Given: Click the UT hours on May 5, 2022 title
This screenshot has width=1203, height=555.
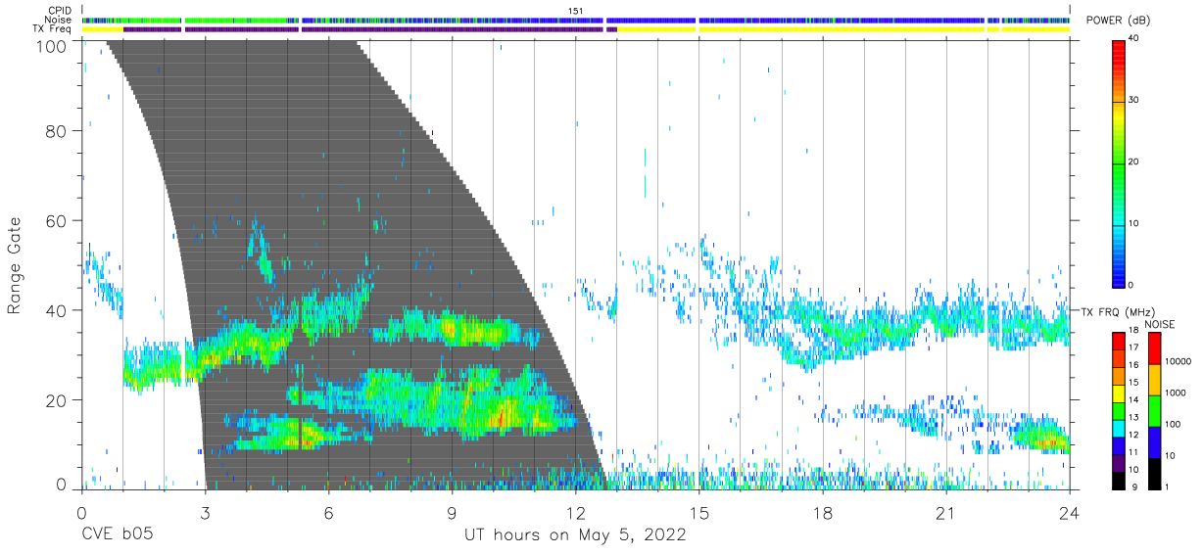Looking at the screenshot, I should [575, 535].
